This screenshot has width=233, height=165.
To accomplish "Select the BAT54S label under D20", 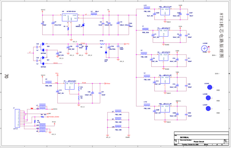I will (x=43, y=53).
